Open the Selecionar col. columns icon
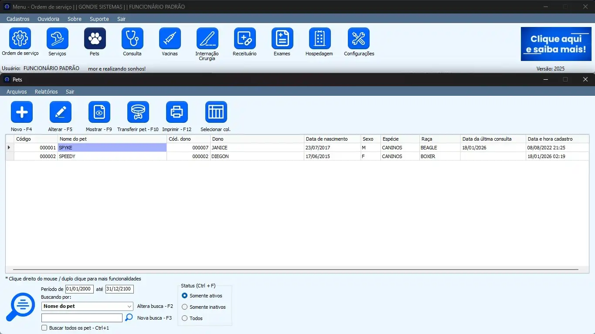Screen dimensions: 595x334 [216, 112]
